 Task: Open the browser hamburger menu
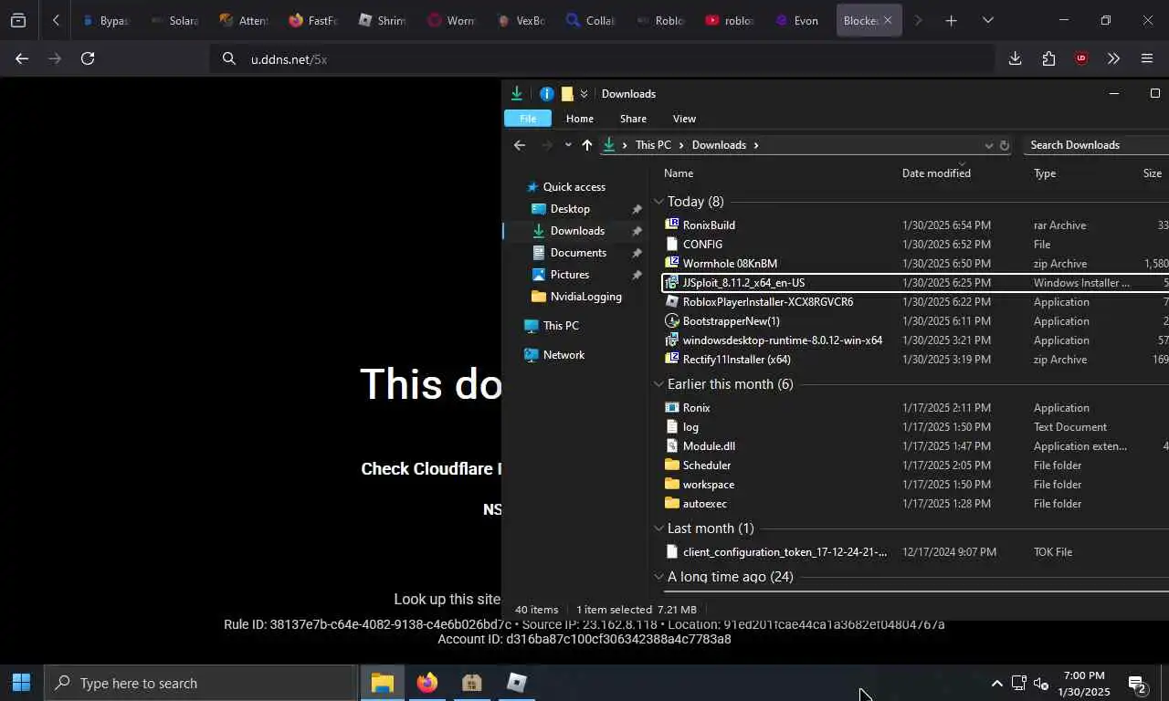(1147, 58)
